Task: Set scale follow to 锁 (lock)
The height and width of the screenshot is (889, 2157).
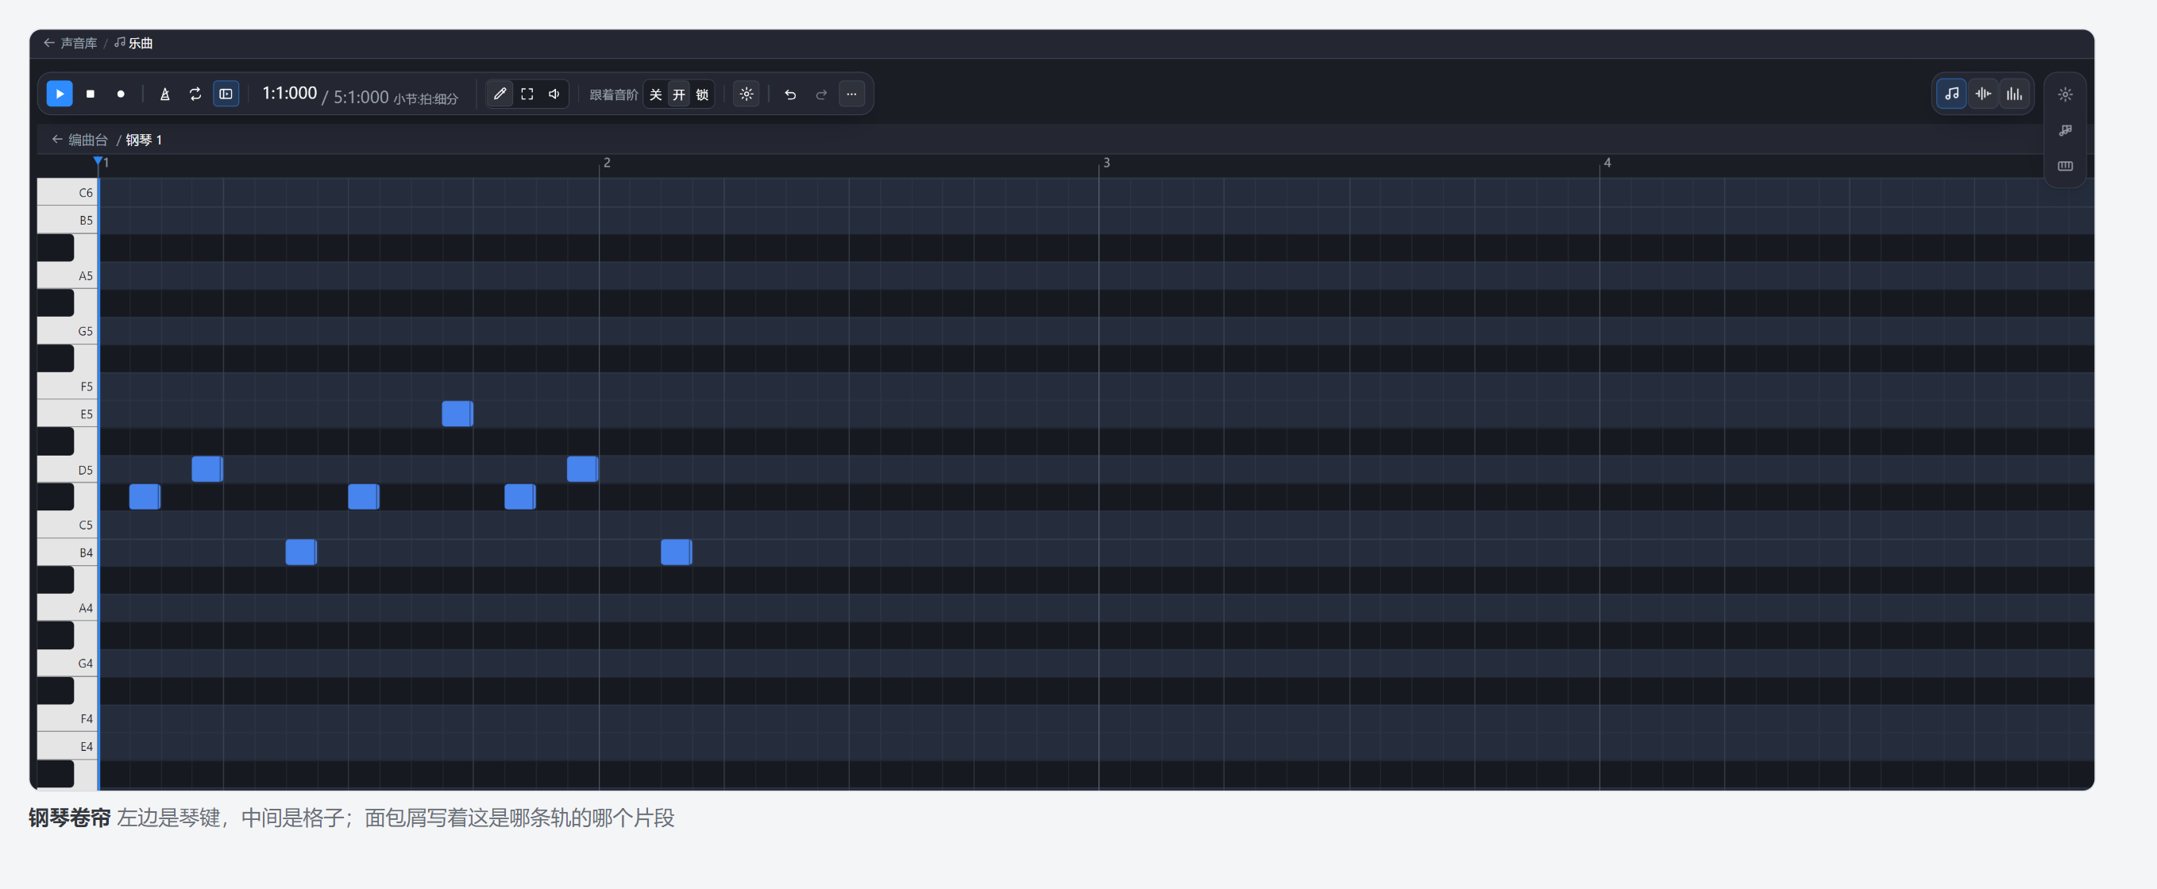Action: (703, 94)
